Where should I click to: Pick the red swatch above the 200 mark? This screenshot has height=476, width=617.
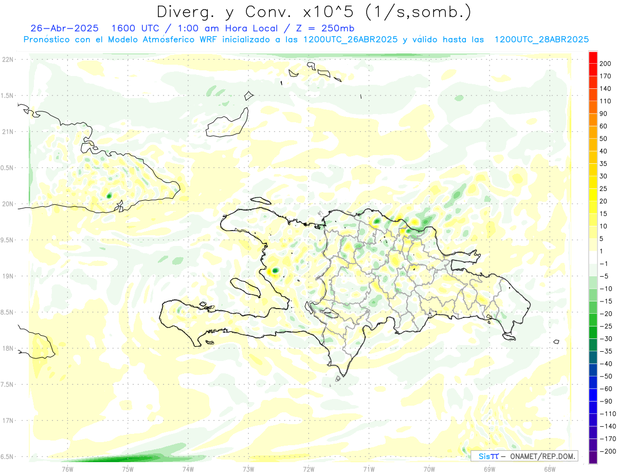593,58
